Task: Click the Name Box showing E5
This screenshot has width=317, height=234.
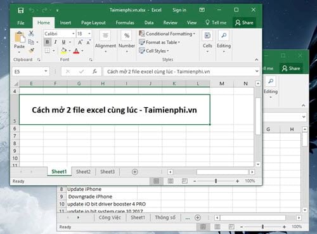Action: (x=30, y=72)
